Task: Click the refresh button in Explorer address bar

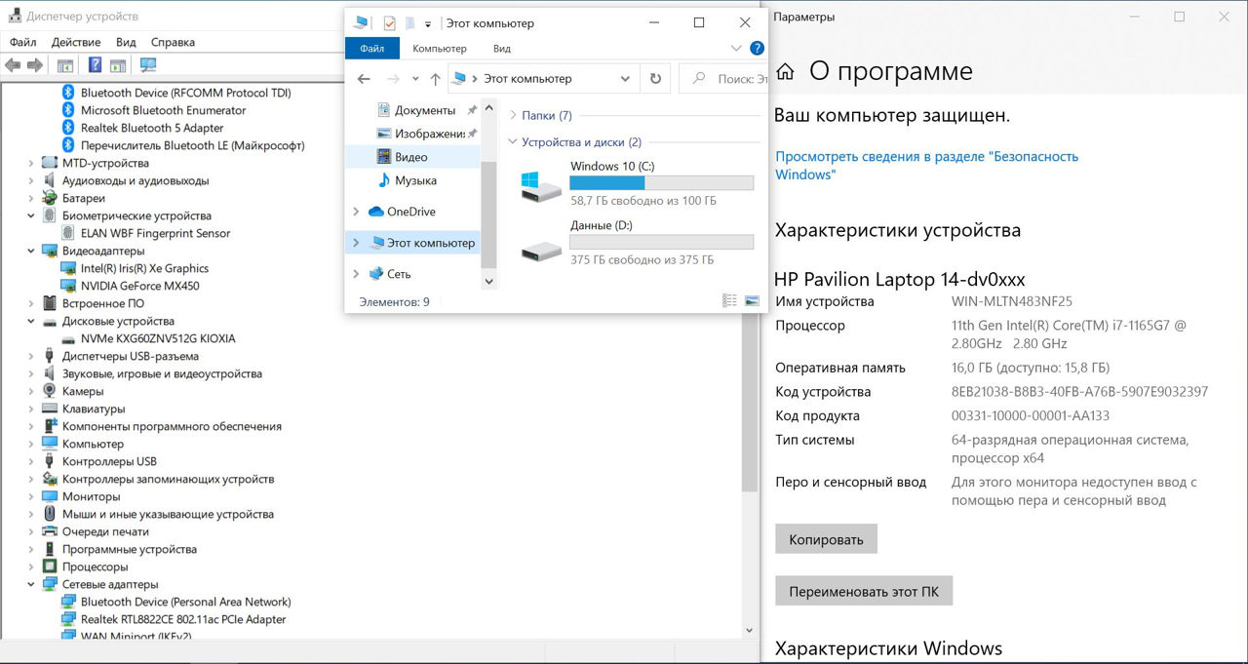Action: point(655,79)
